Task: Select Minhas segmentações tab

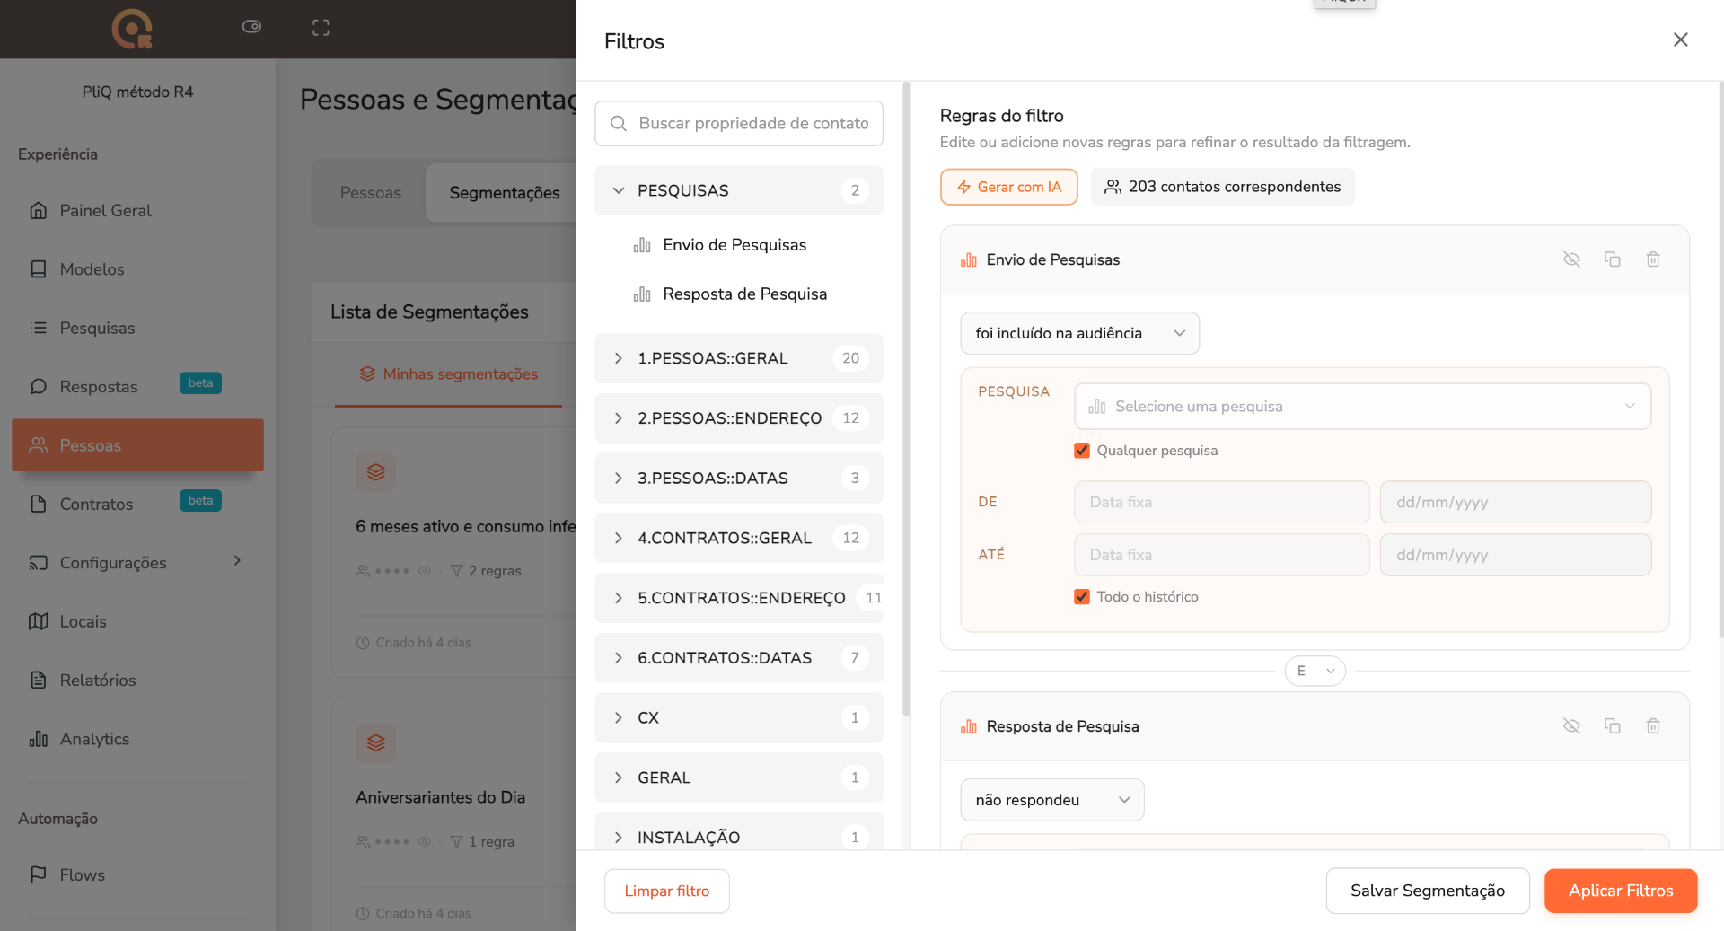Action: coord(448,374)
